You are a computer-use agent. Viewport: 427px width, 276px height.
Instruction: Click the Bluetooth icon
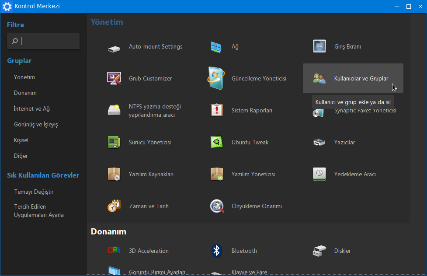pos(216,251)
